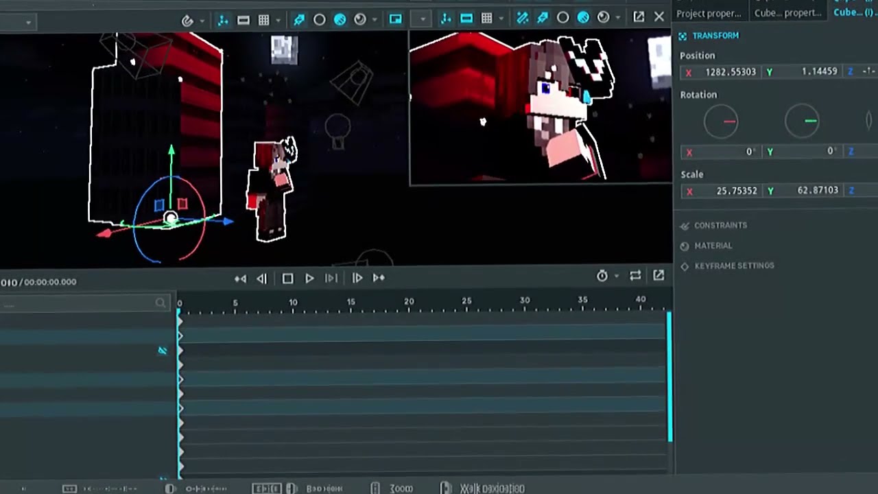Image resolution: width=878 pixels, height=494 pixels.
Task: Click the Scale X value 25.75352
Action: click(737, 191)
